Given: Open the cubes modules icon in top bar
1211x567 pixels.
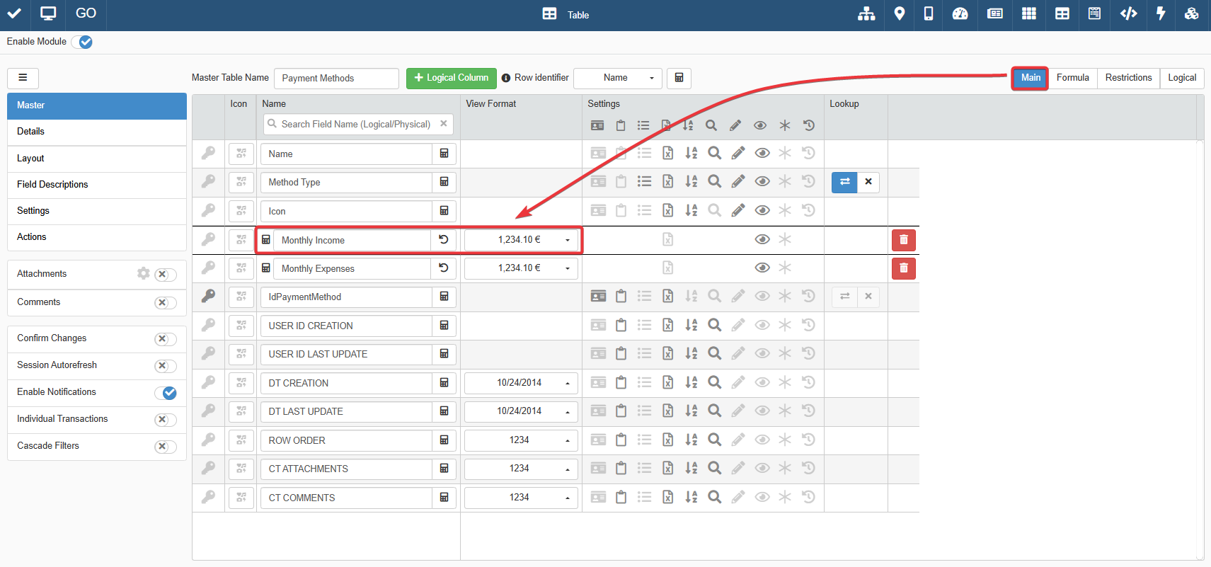Looking at the screenshot, I should pos(1192,13).
